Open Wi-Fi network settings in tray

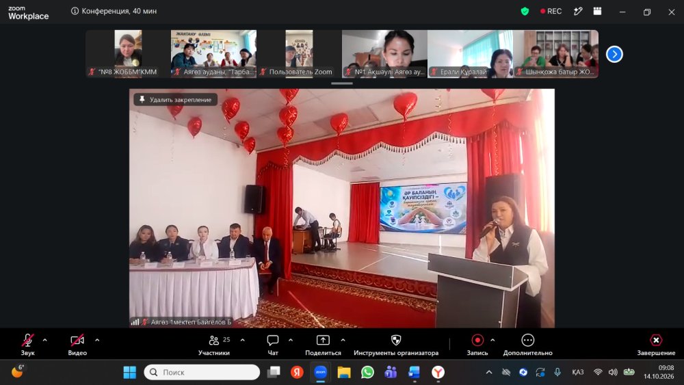tap(598, 373)
